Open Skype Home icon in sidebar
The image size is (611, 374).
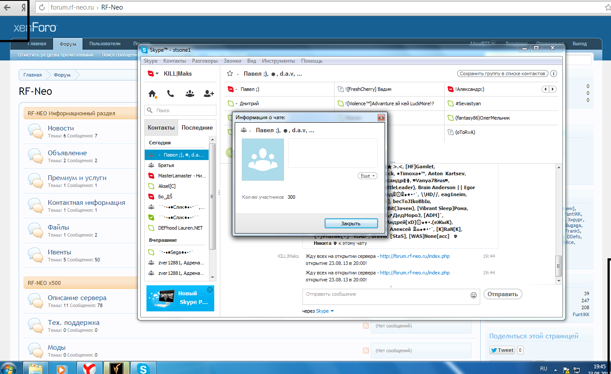[152, 93]
